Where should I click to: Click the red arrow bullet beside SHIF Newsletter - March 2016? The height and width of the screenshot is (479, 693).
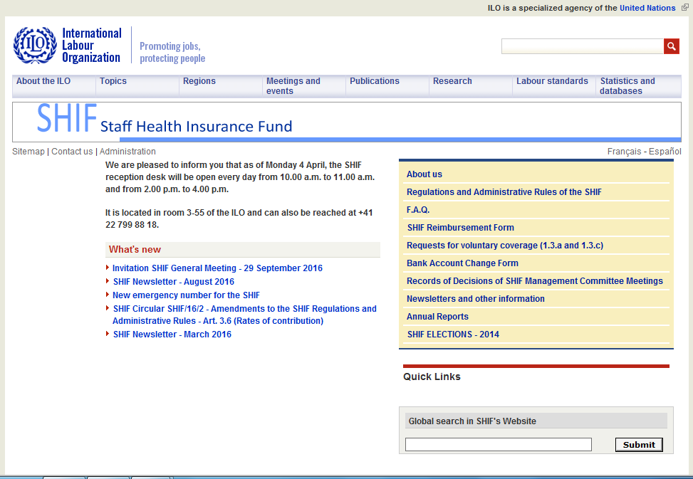108,334
